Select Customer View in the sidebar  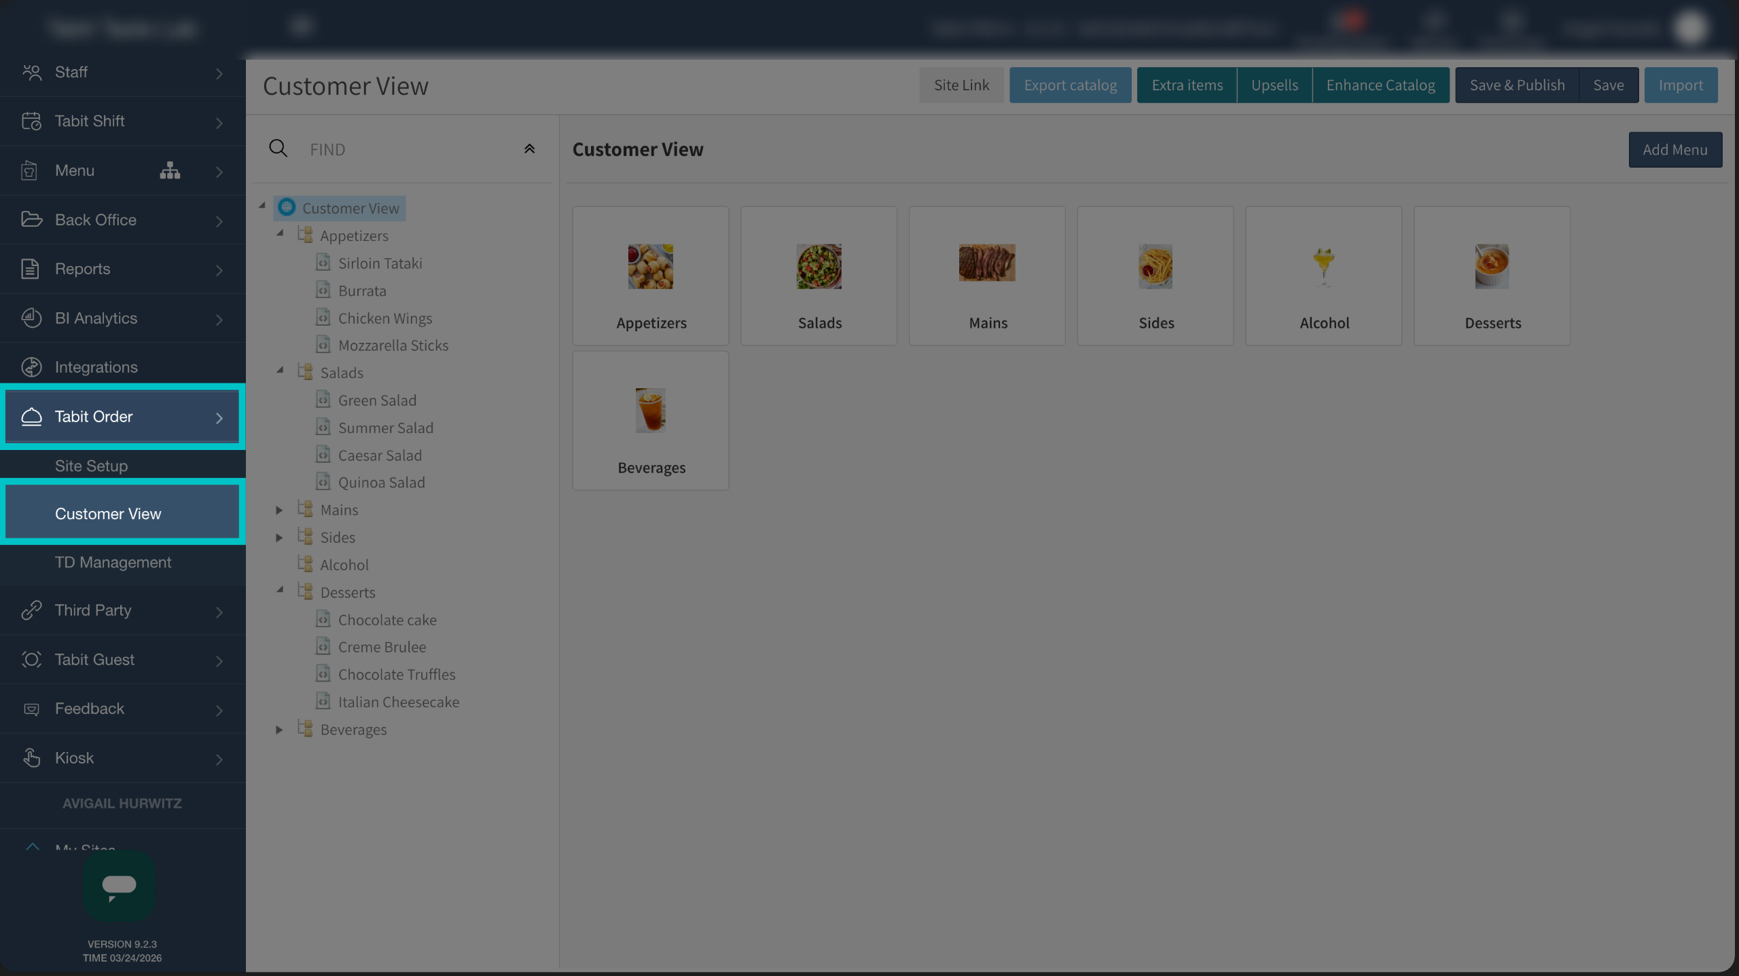(122, 513)
